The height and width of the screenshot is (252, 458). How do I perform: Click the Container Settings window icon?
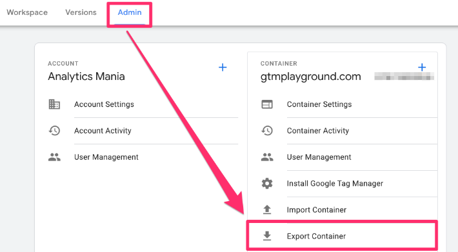(x=267, y=104)
